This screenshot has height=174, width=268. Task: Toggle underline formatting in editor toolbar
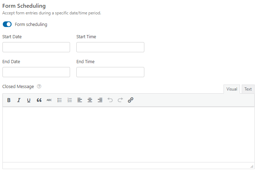pyautogui.click(x=29, y=100)
